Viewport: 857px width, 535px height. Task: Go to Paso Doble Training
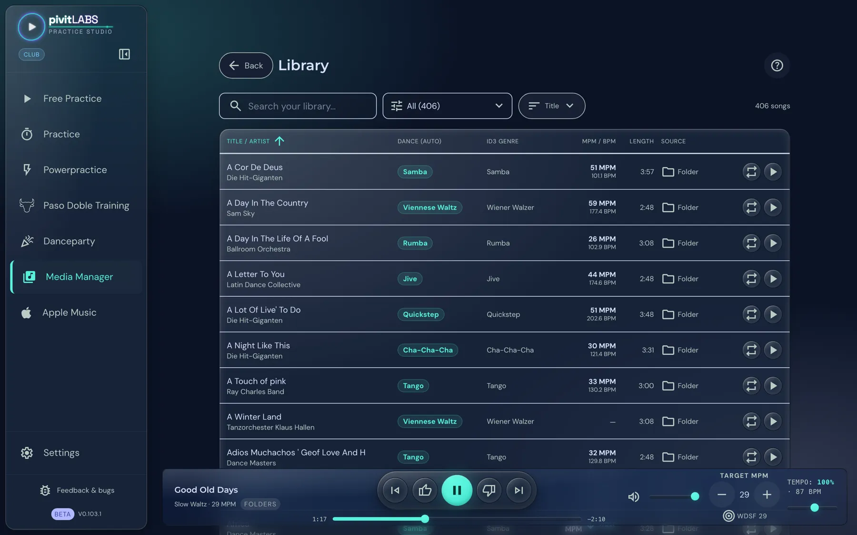[76, 205]
